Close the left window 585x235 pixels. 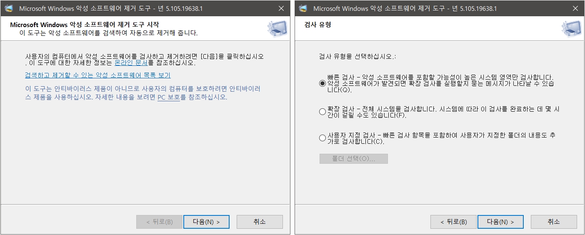pos(281,8)
